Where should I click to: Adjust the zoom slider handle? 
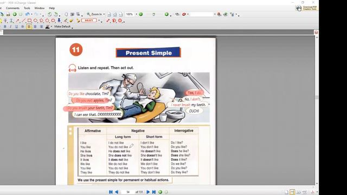[153, 15]
